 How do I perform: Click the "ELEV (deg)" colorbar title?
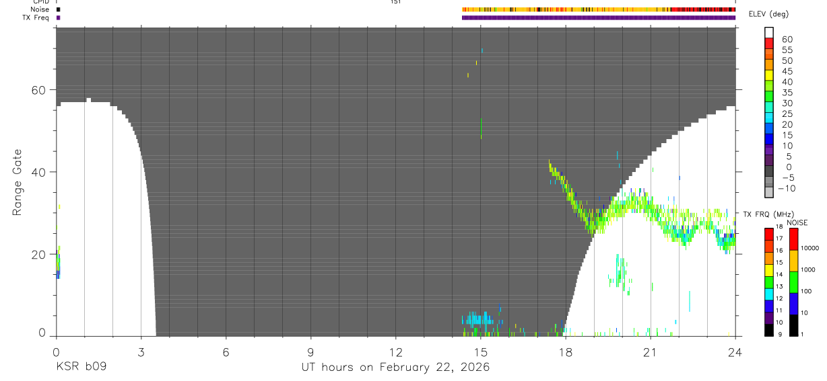coord(768,15)
